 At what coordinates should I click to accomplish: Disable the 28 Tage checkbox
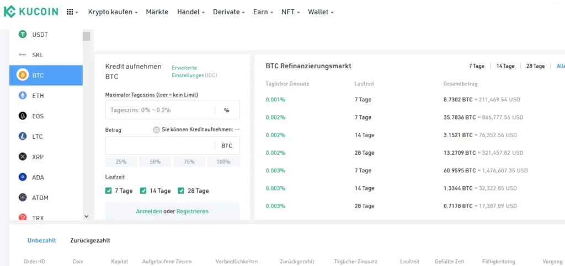pos(181,191)
